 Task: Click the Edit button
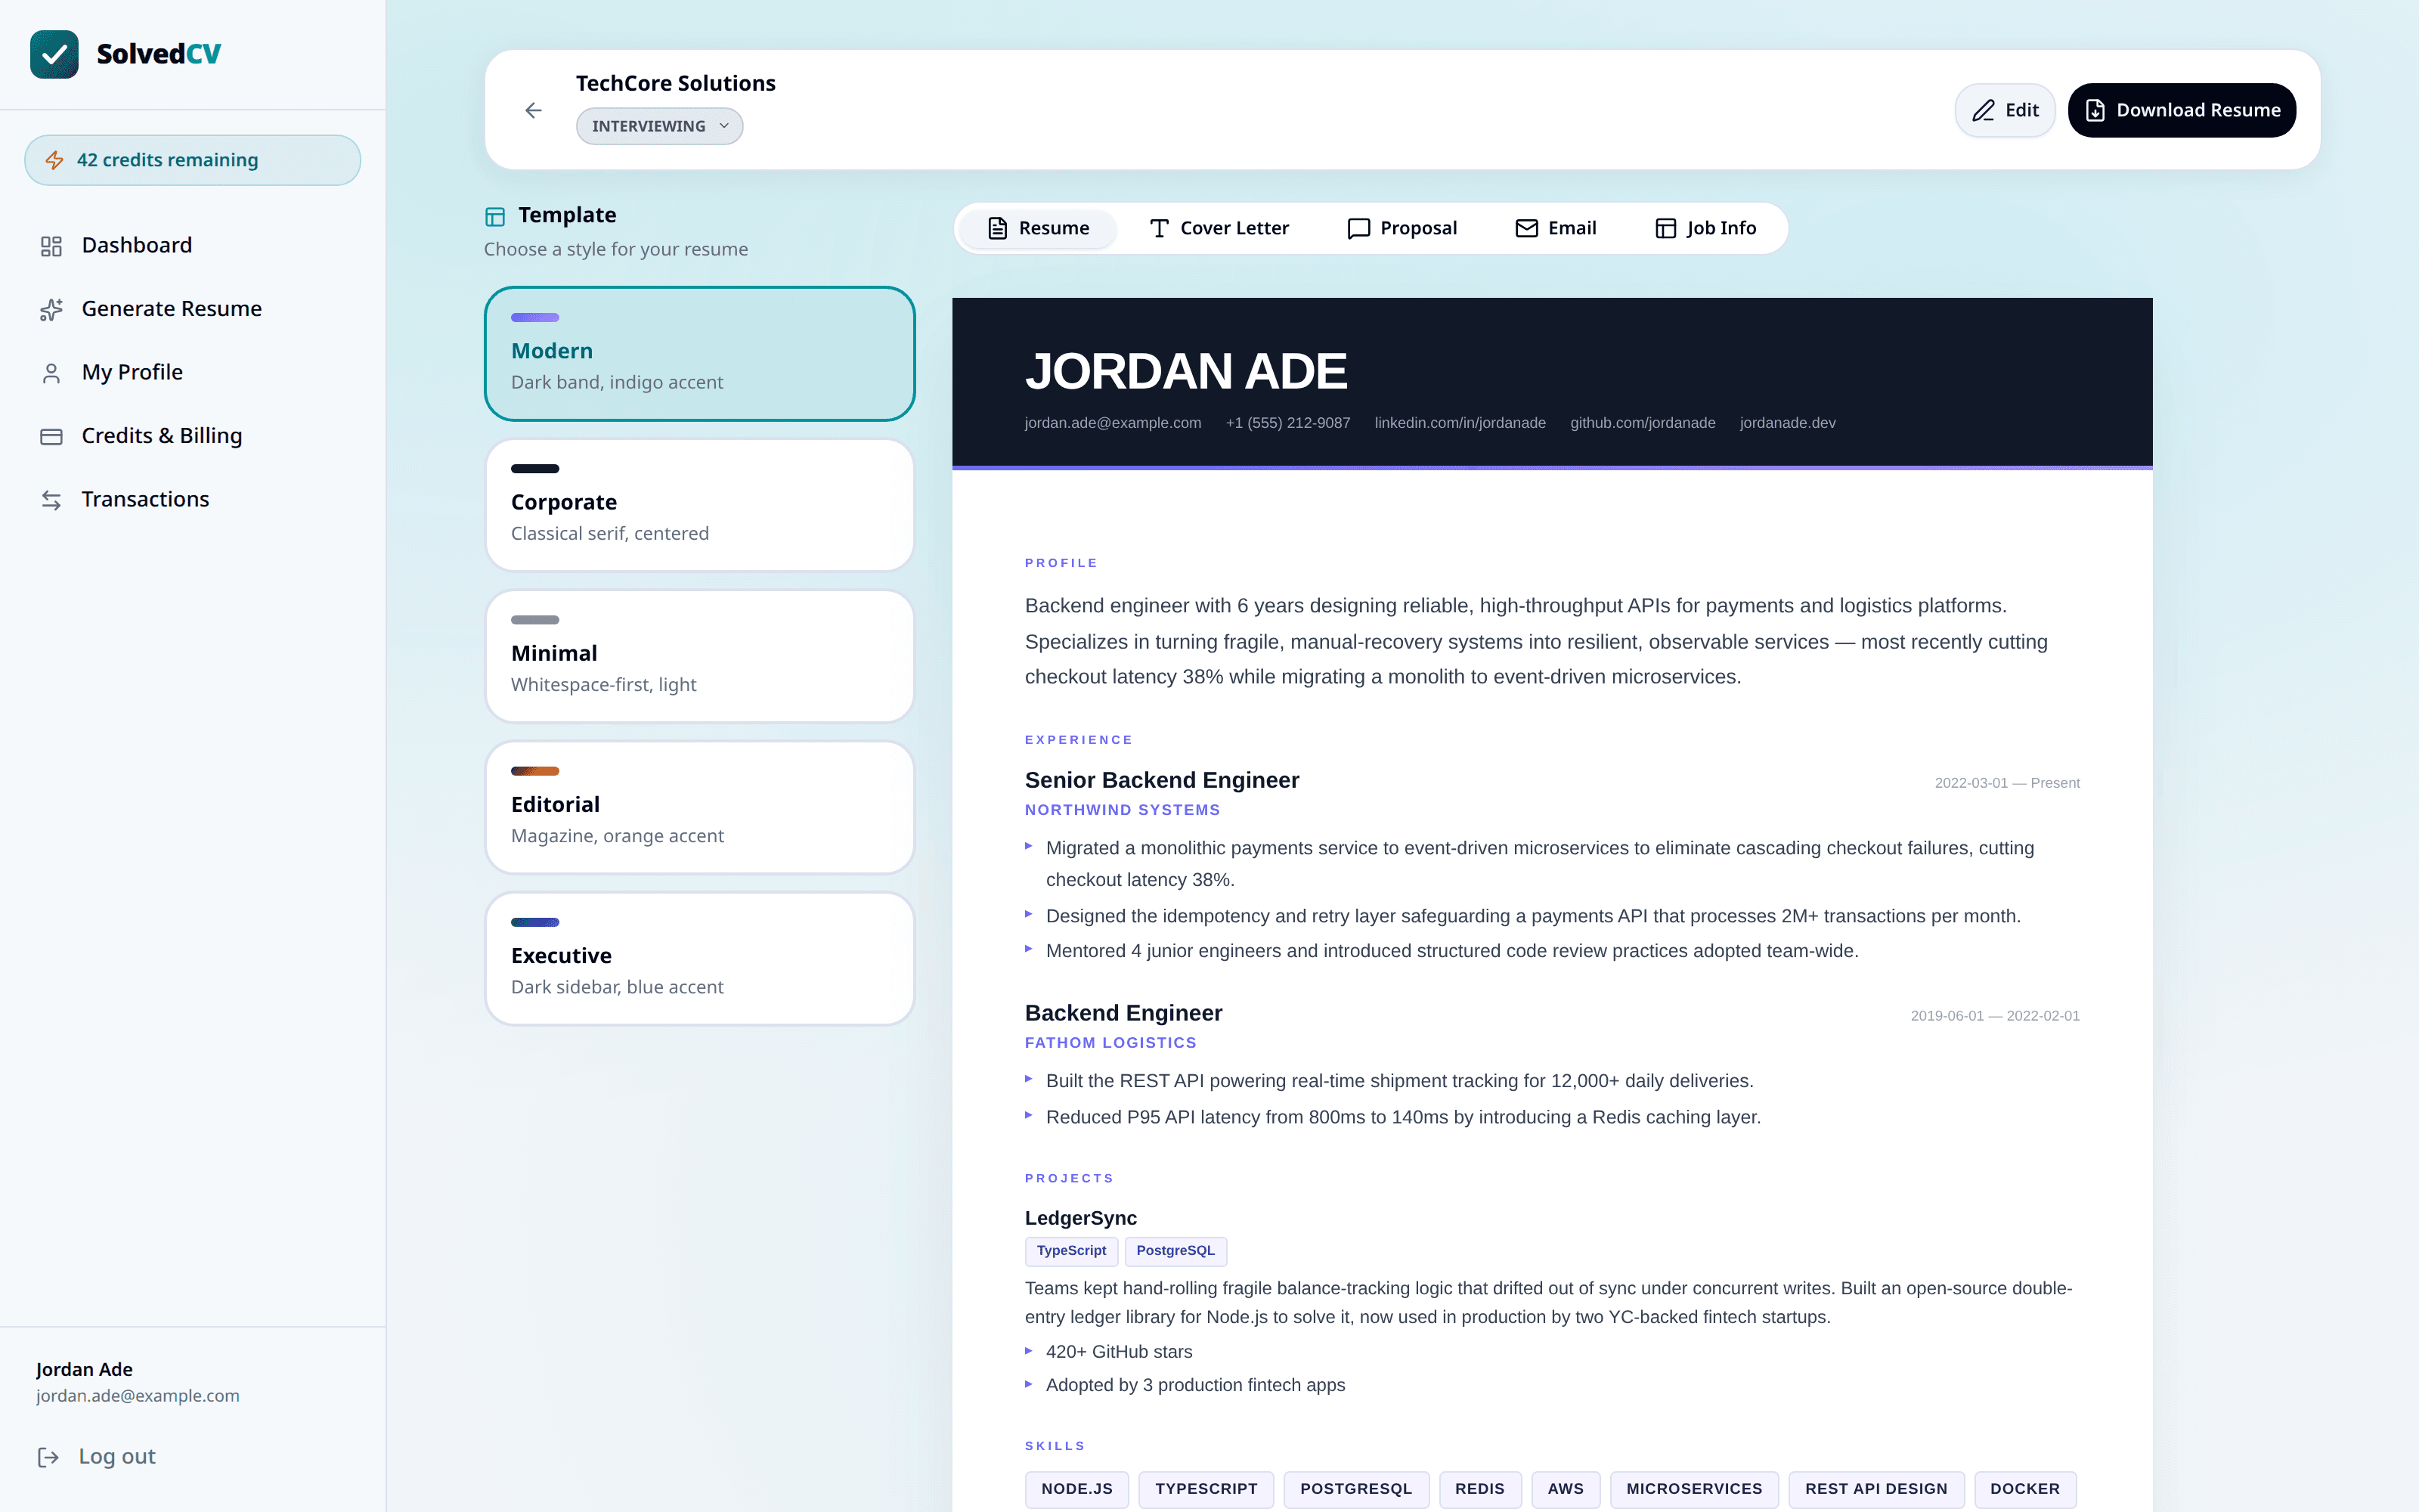point(2004,110)
